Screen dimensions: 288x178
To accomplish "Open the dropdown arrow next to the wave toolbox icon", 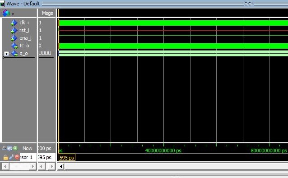I will pyautogui.click(x=13, y=14).
